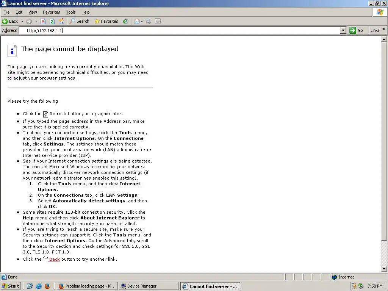Click inside the Address URL field
388x291 pixels.
(x=180, y=30)
